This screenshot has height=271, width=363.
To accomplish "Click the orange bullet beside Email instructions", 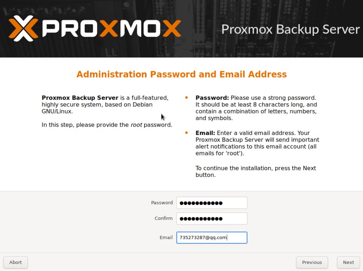I will pos(186,133).
